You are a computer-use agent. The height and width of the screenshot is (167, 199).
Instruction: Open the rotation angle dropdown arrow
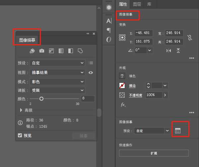[x=150, y=50]
